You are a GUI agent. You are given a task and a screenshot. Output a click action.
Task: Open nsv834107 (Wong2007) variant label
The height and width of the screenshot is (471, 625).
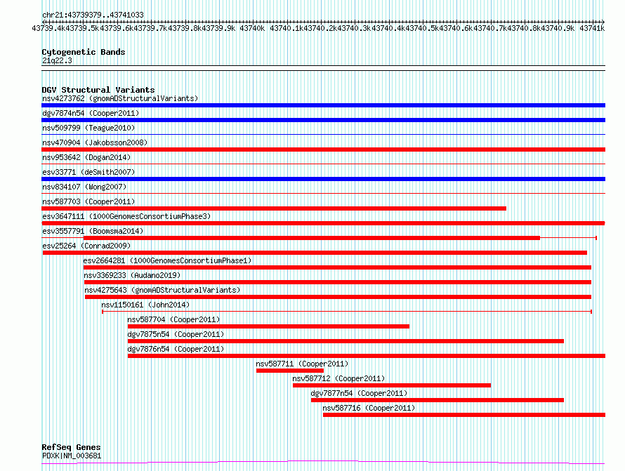pyautogui.click(x=84, y=187)
